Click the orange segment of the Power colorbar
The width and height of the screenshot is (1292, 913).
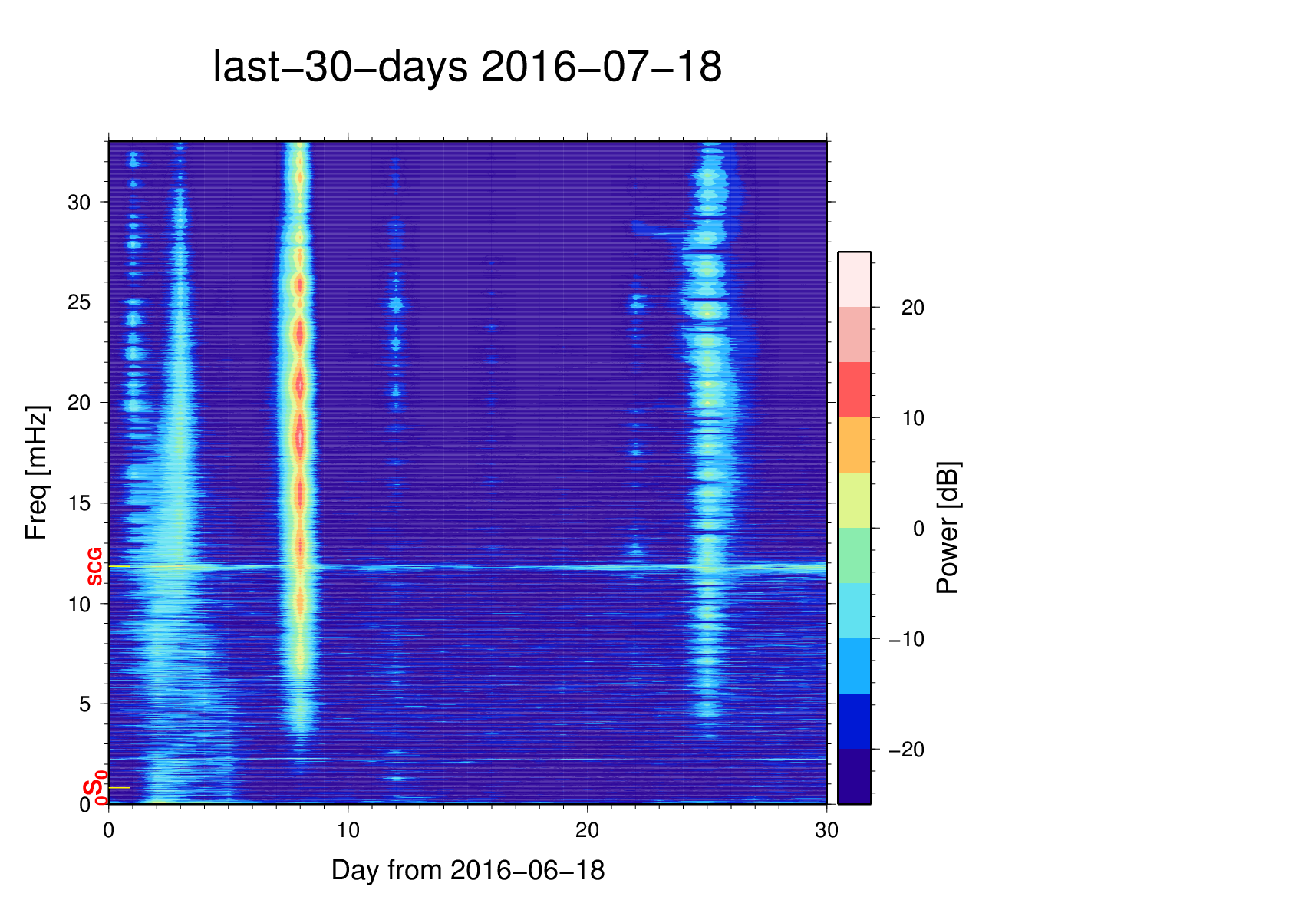[x=854, y=445]
